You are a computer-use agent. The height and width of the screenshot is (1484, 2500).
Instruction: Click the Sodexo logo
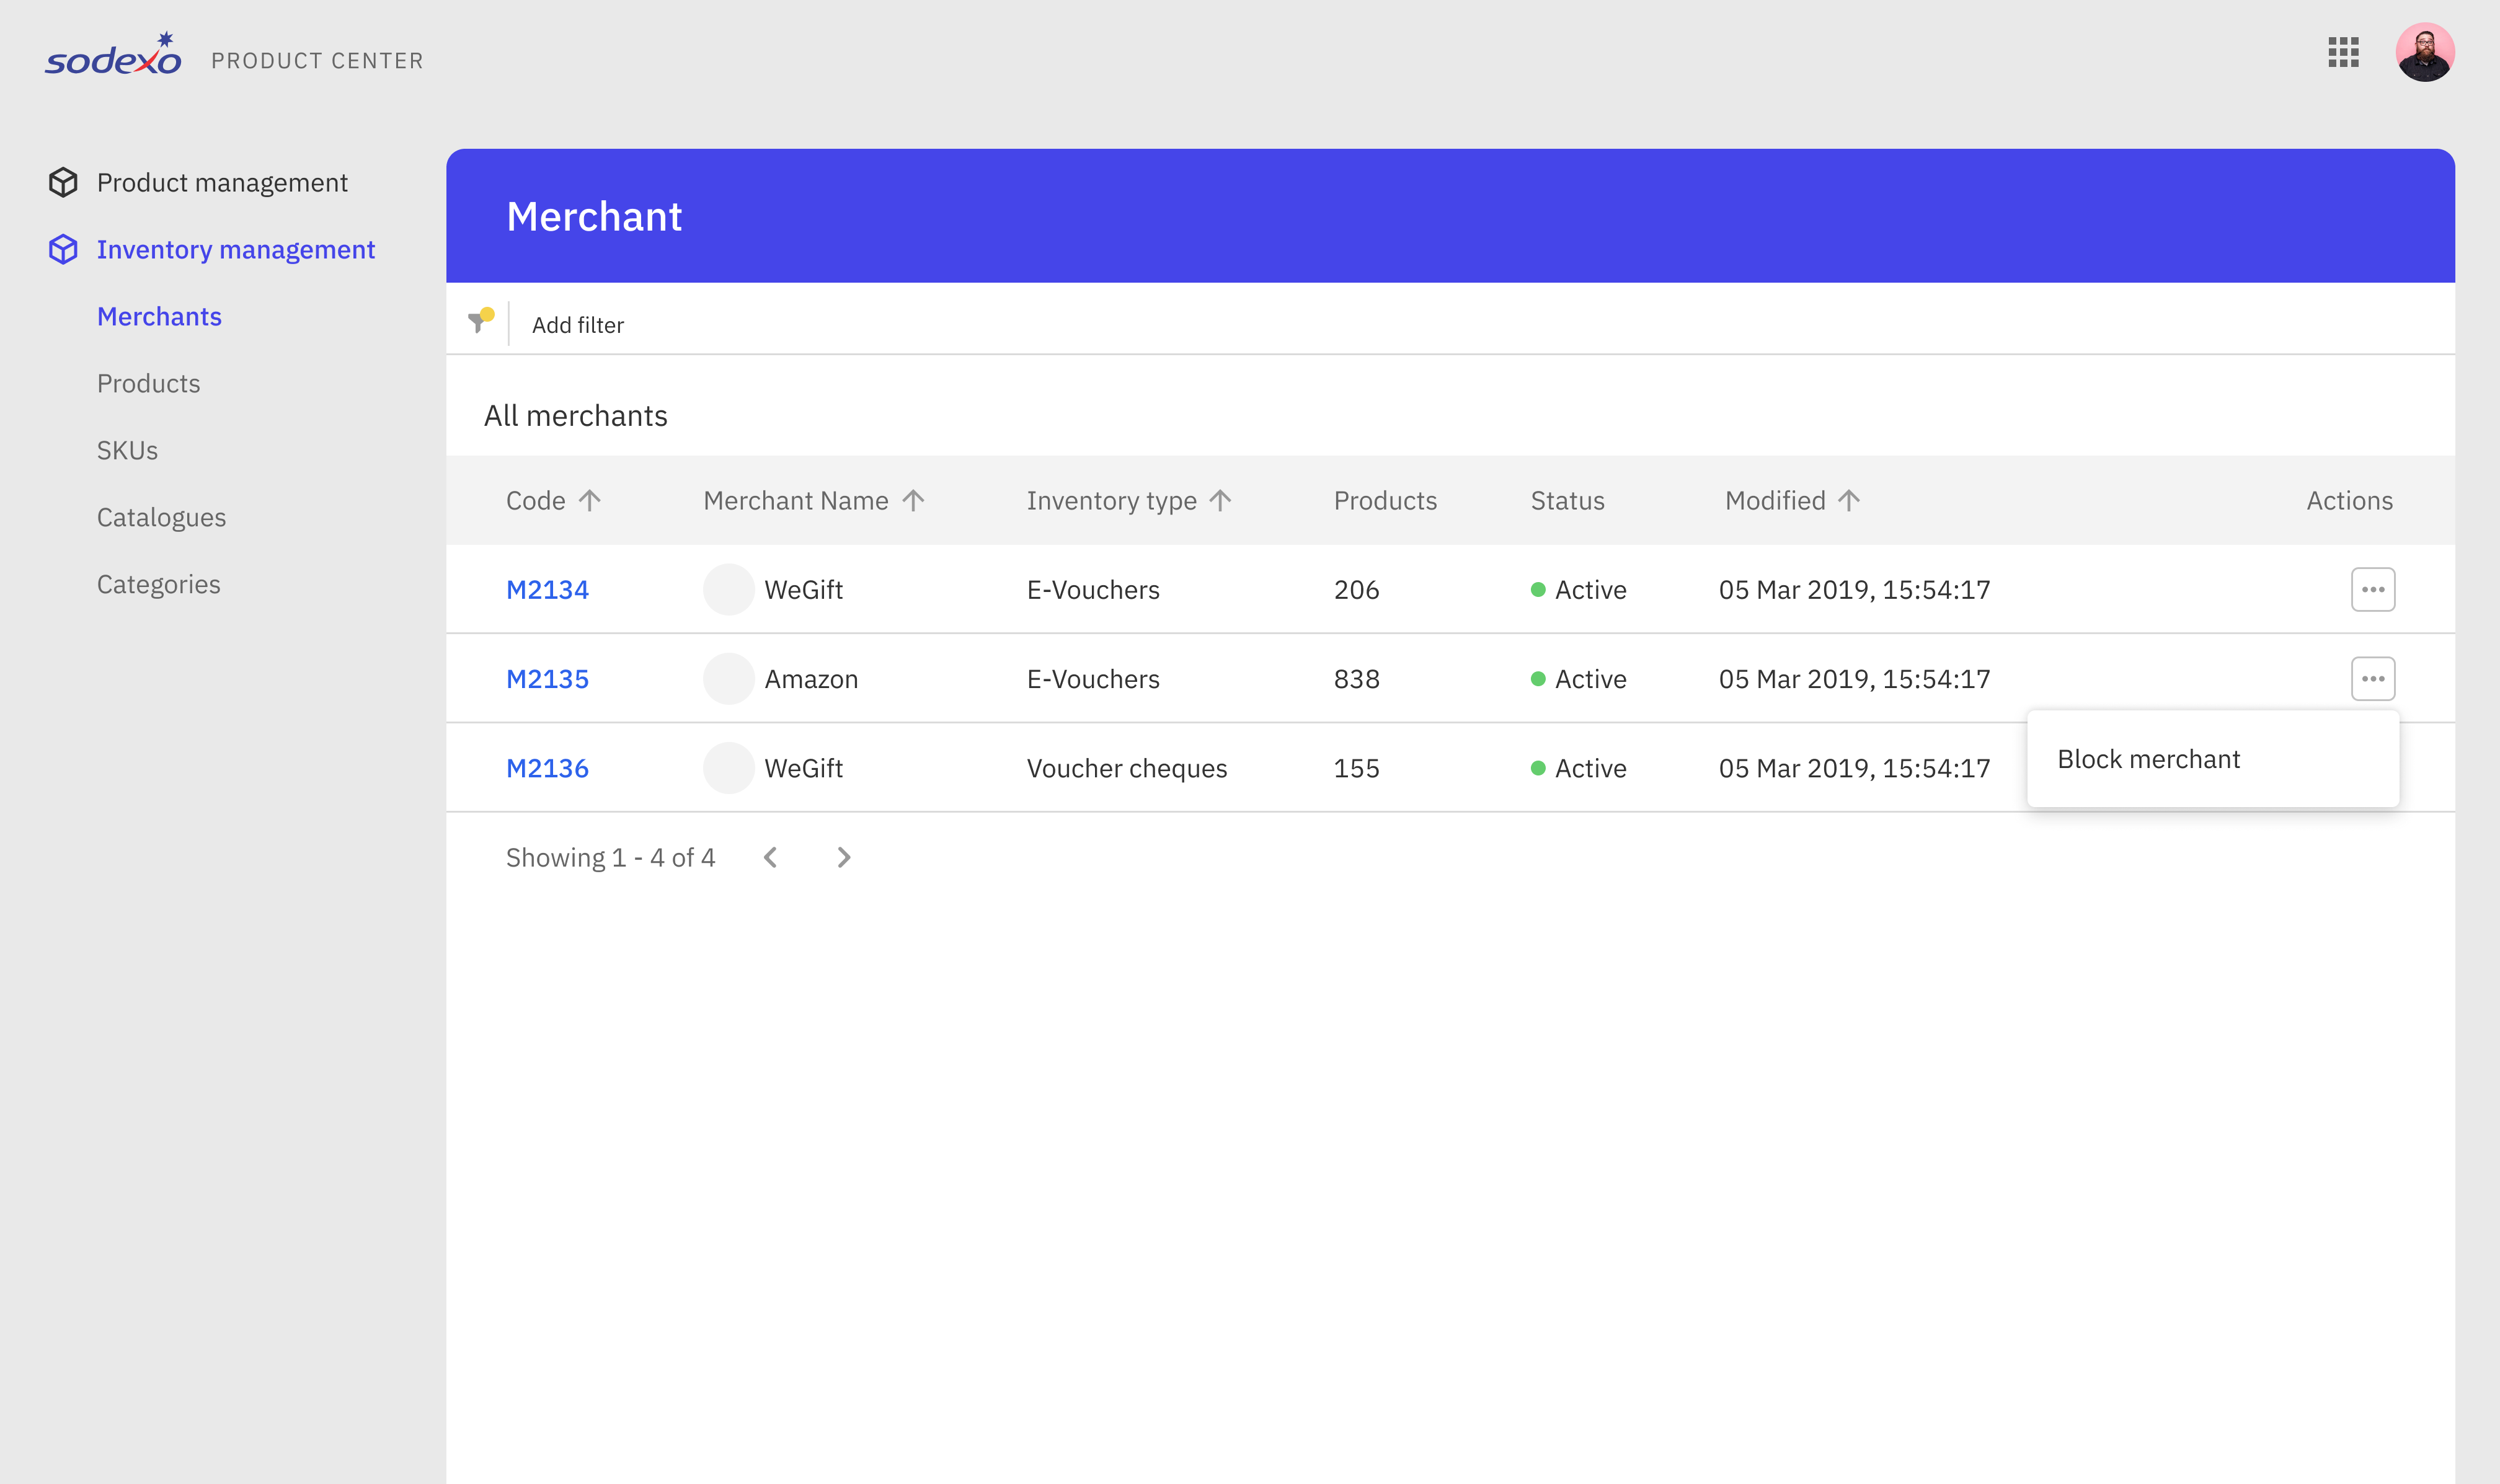point(113,56)
